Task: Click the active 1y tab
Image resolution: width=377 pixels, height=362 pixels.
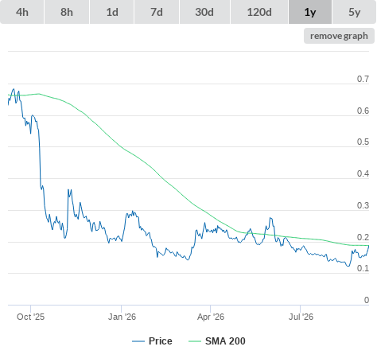Action: [x=310, y=12]
